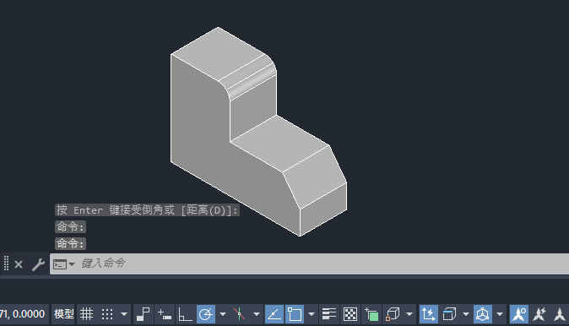Toggle lineweight display icon
This screenshot has width=569, height=326.
click(x=329, y=314)
